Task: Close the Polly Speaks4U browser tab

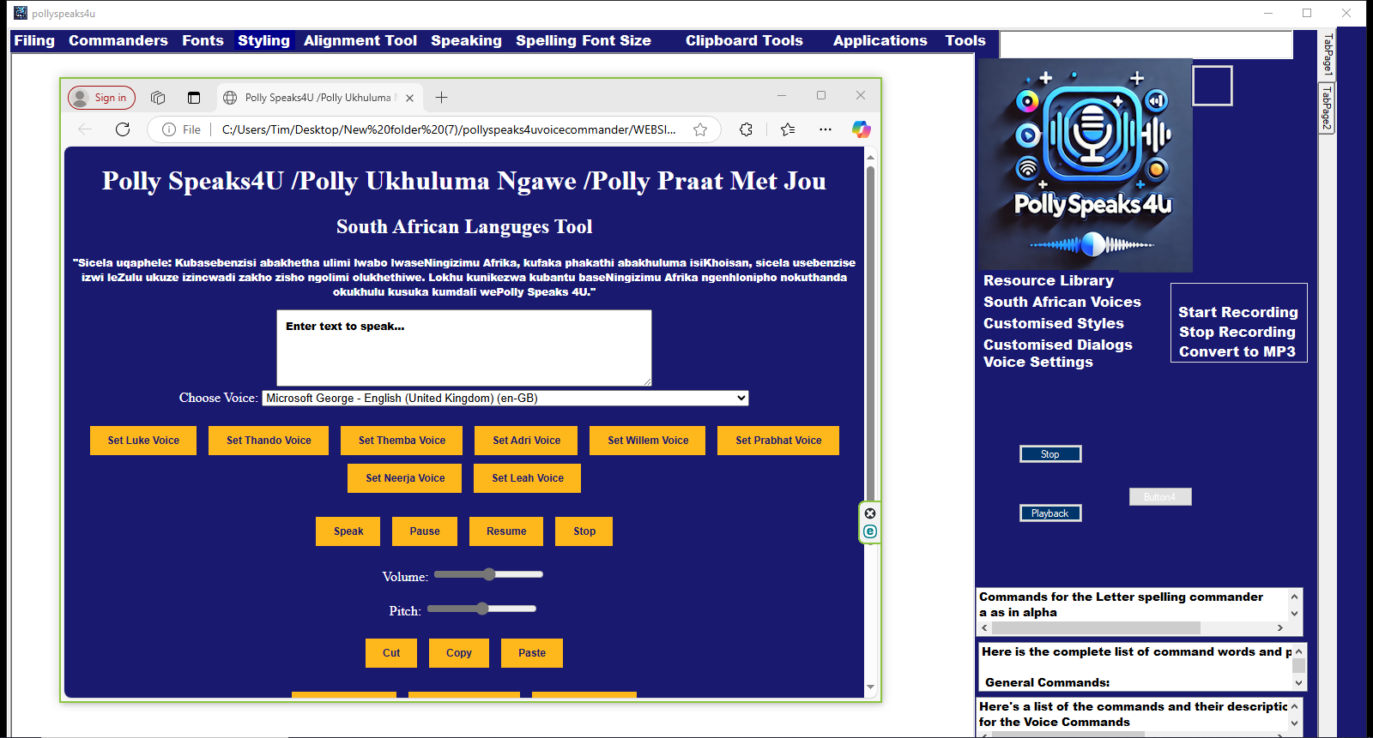Action: (409, 98)
